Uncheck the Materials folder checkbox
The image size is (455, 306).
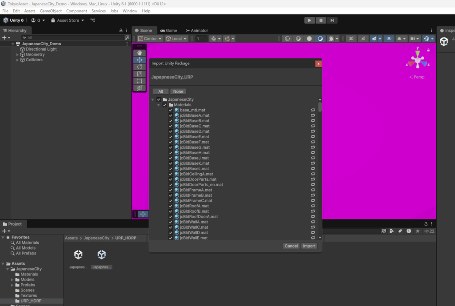click(164, 105)
